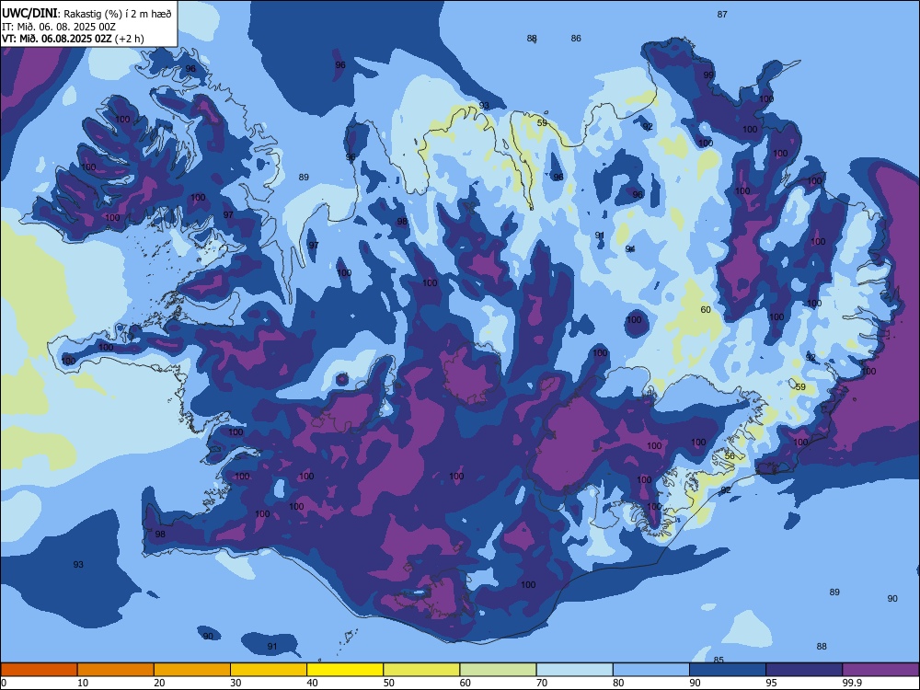920x690 pixels.
Task: Select the orange 10–20 legend color block
Action: [x=116, y=670]
